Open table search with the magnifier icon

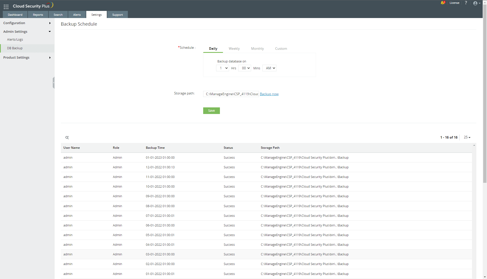[x=67, y=138]
